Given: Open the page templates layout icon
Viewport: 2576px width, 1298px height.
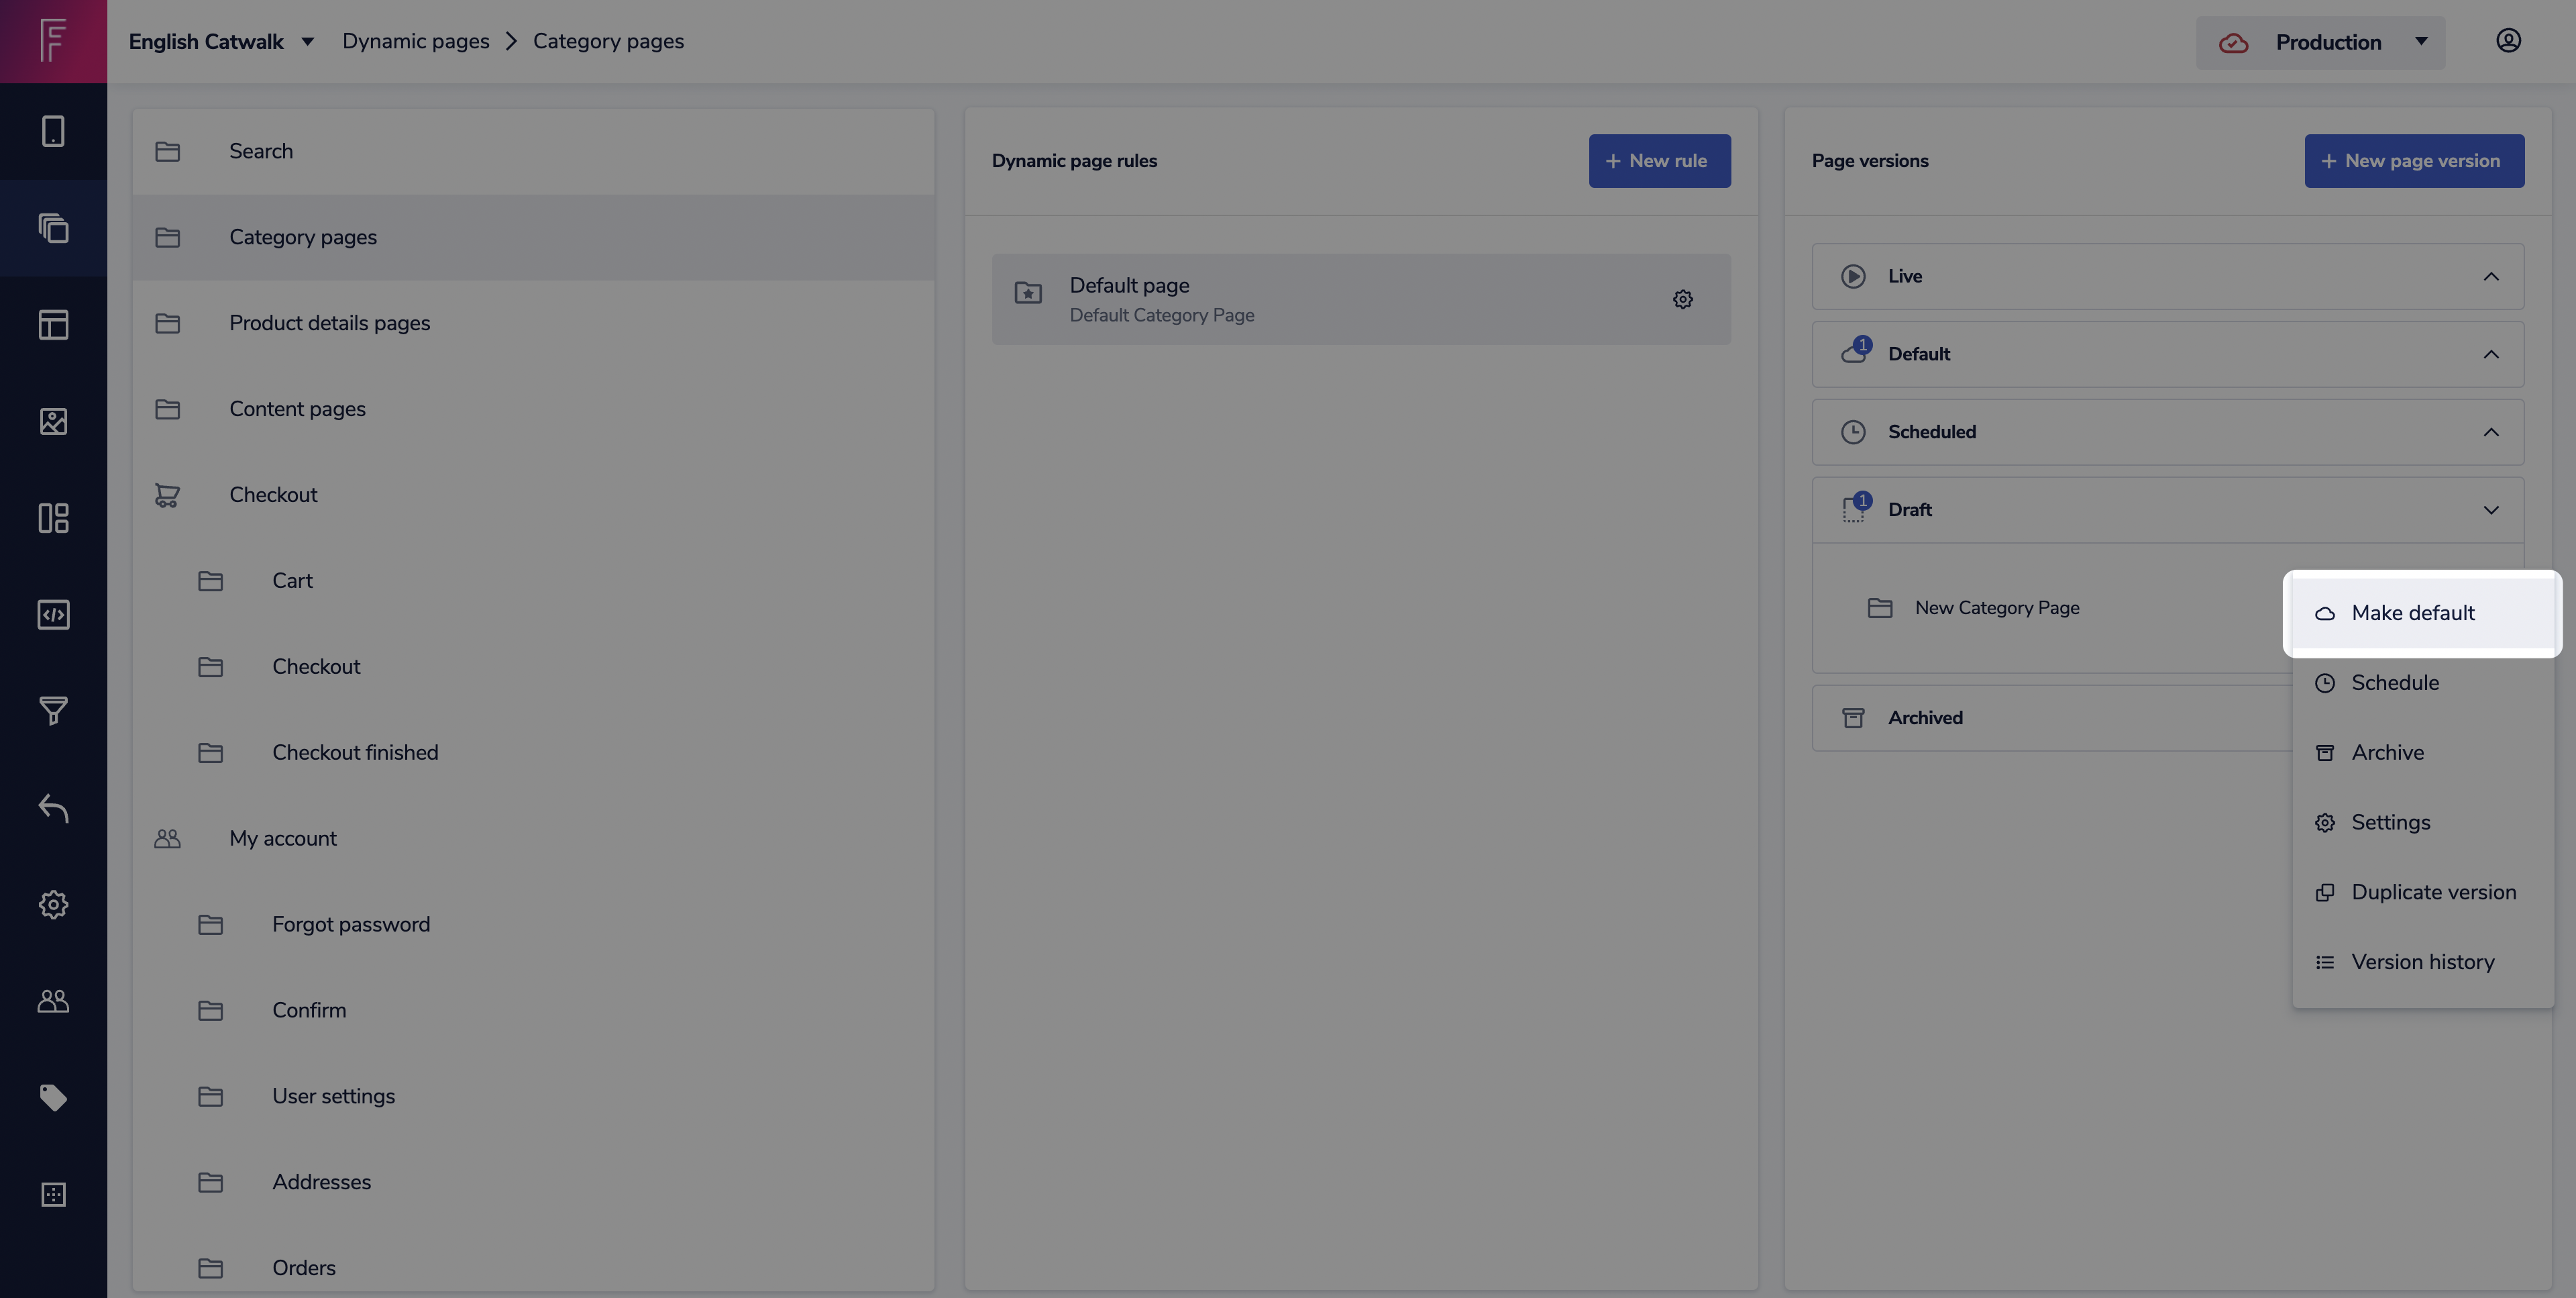Looking at the screenshot, I should pos(53,324).
